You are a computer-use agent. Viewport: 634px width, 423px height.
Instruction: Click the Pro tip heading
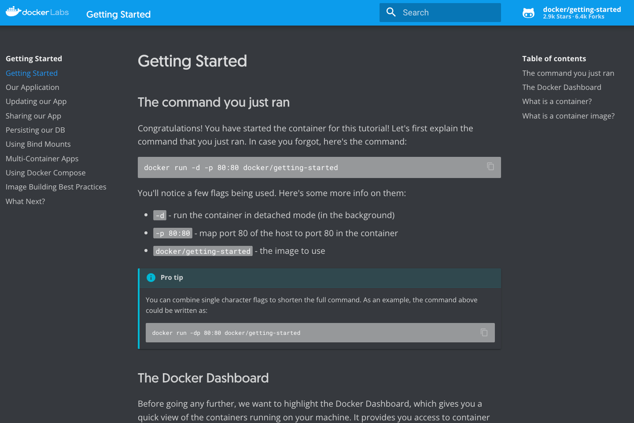[x=172, y=278]
